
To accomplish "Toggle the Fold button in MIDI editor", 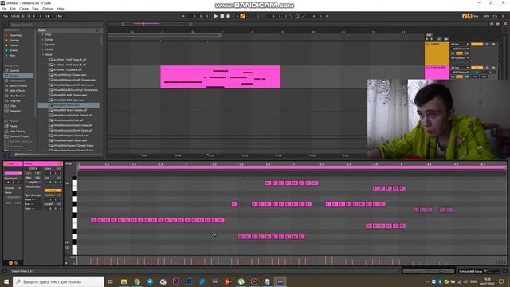I will (69, 163).
